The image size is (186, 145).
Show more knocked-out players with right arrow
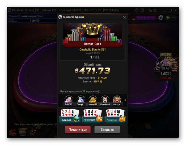pyautogui.click(x=125, y=100)
